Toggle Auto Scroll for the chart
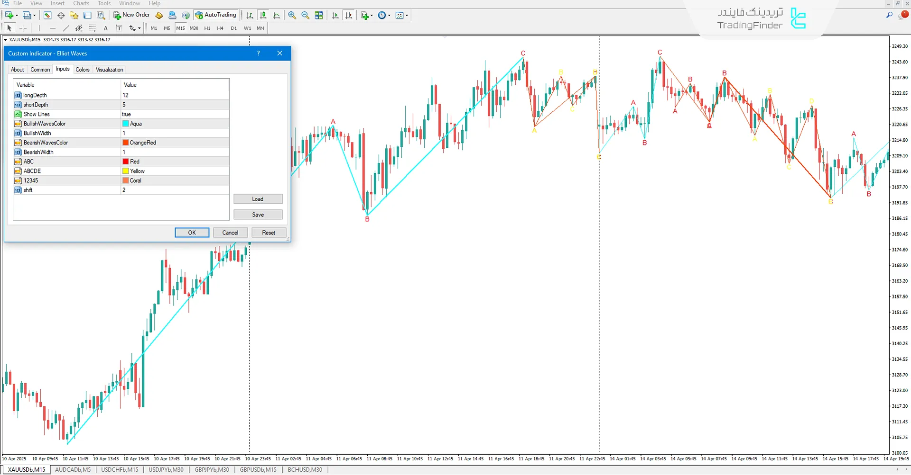The height and width of the screenshot is (475, 911). [335, 15]
